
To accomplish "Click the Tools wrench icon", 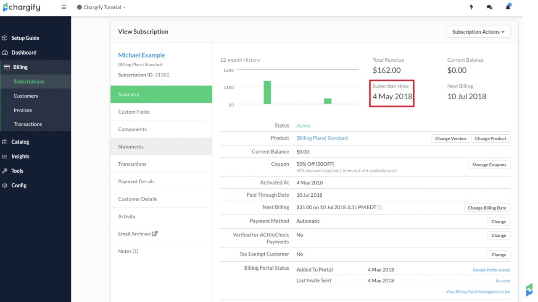I will pos(5,171).
